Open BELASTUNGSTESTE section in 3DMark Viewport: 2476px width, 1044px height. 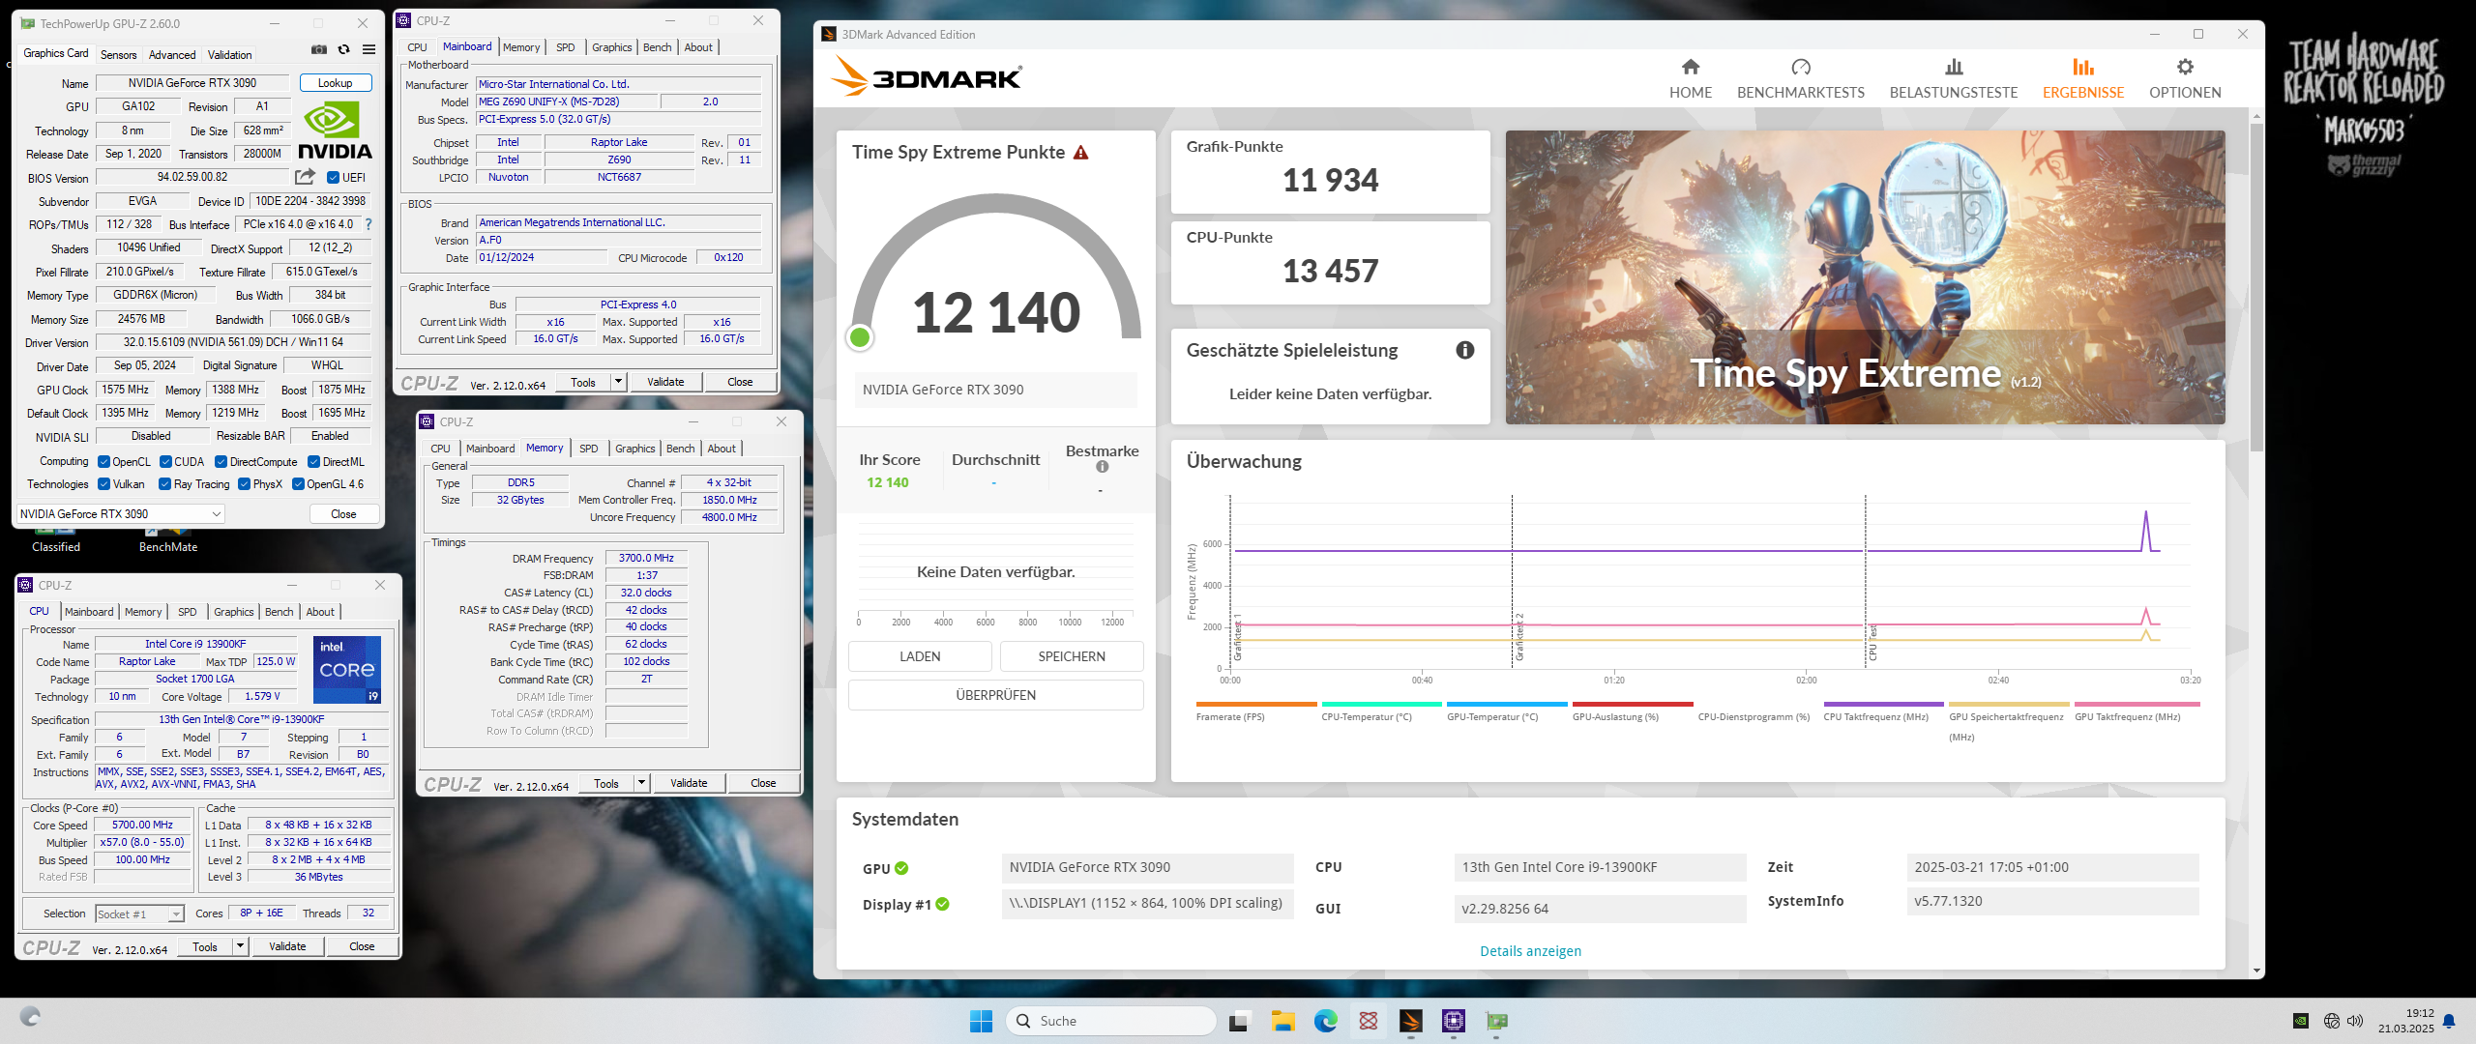(1954, 78)
